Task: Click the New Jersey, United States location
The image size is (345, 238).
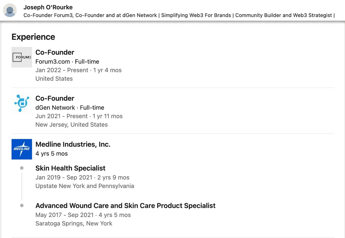Action: coord(72,125)
